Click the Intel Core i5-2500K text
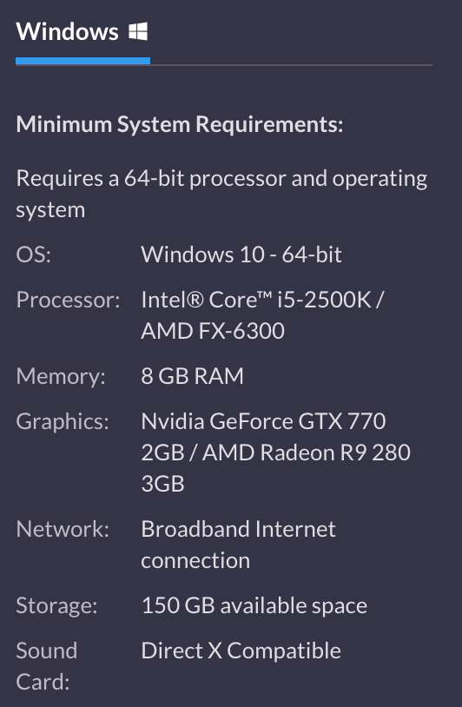 coord(256,300)
